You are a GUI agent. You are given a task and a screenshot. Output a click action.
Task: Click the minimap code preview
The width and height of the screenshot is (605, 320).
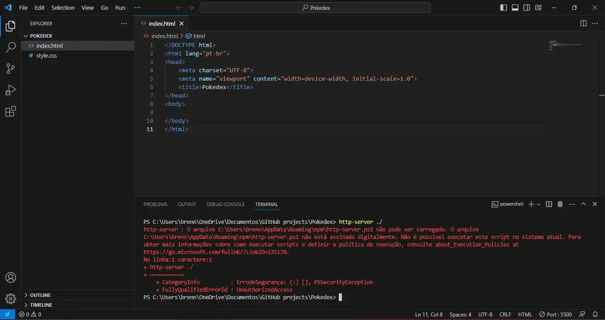tap(565, 45)
